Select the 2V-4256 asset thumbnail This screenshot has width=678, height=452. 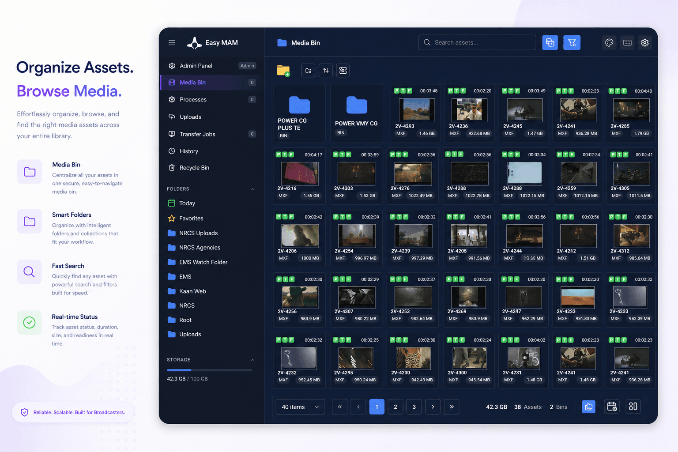point(300,298)
